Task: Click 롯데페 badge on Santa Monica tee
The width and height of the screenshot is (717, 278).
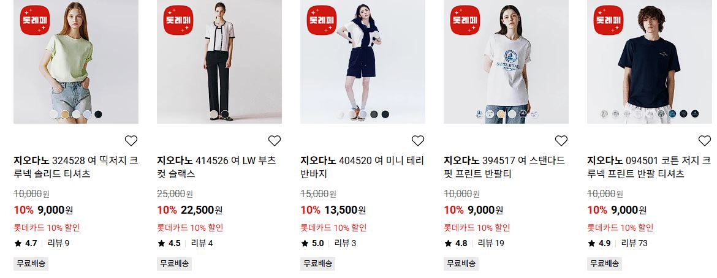Action: tap(465, 20)
